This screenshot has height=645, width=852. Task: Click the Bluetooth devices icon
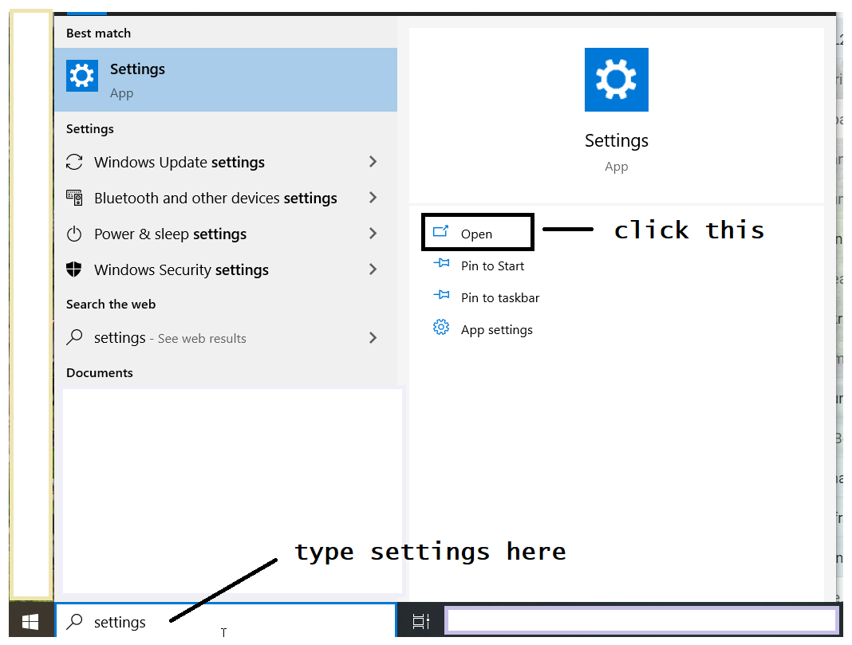tap(74, 198)
